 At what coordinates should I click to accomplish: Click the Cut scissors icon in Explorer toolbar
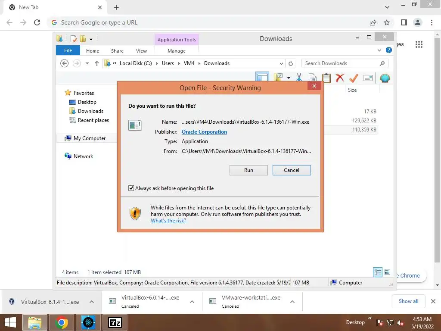point(299,78)
